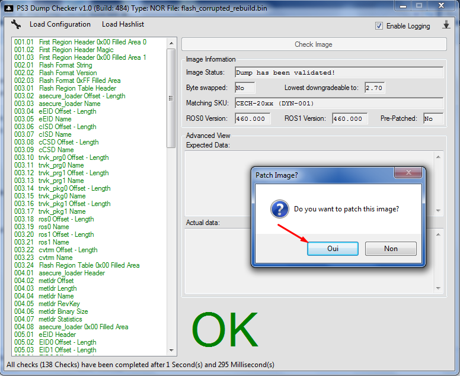
Task: Select '001.02 First Region Header Magic' row
Action: click(x=64, y=50)
